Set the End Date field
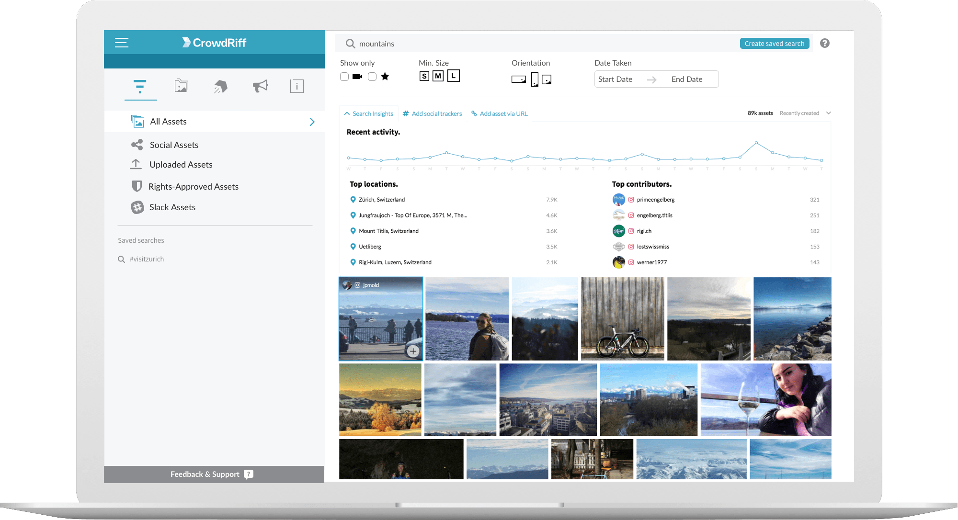958x520 pixels. coord(687,79)
